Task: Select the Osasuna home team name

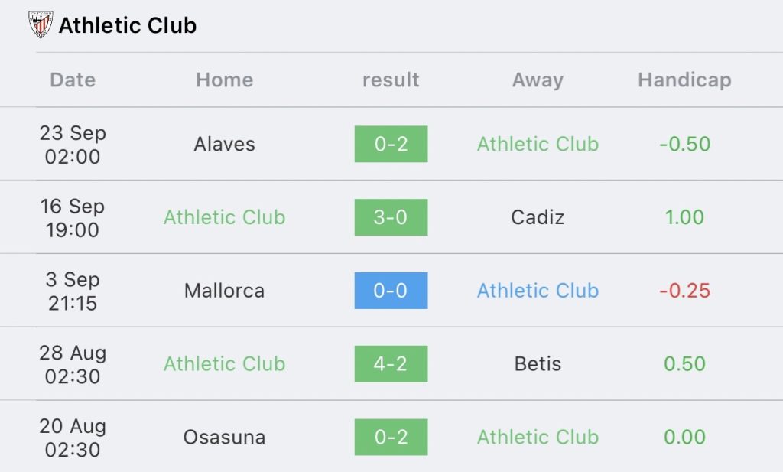Action: (225, 437)
